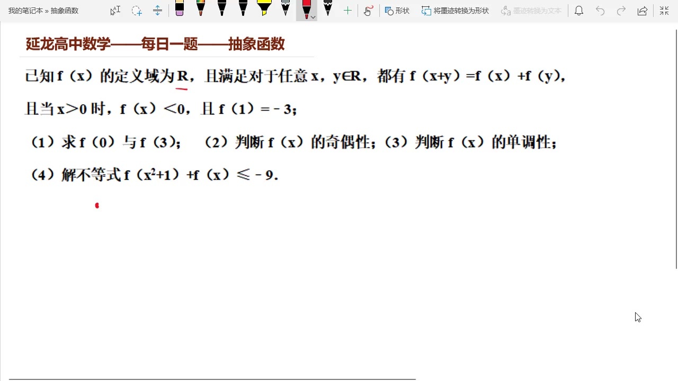The image size is (678, 381).
Task: Share the notebook page
Action: click(643, 11)
